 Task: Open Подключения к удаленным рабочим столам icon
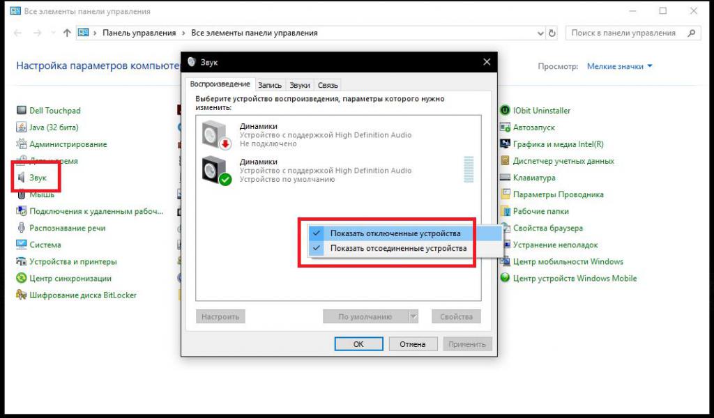[22, 211]
